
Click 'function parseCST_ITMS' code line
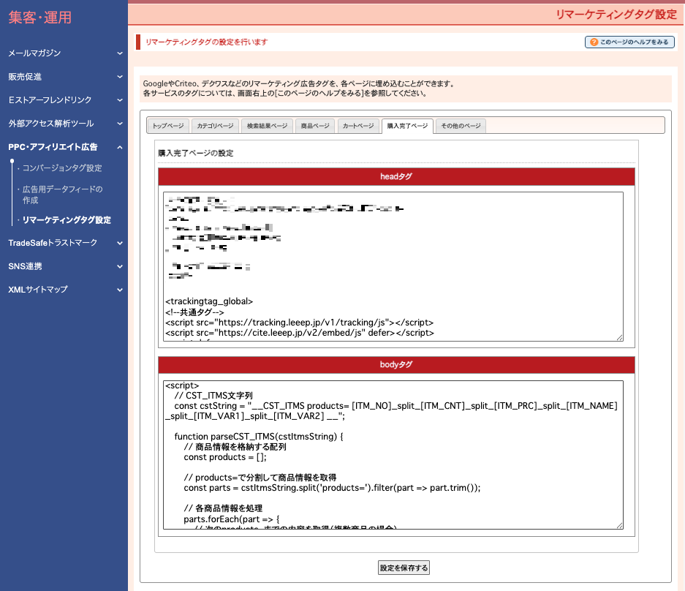[x=259, y=436]
